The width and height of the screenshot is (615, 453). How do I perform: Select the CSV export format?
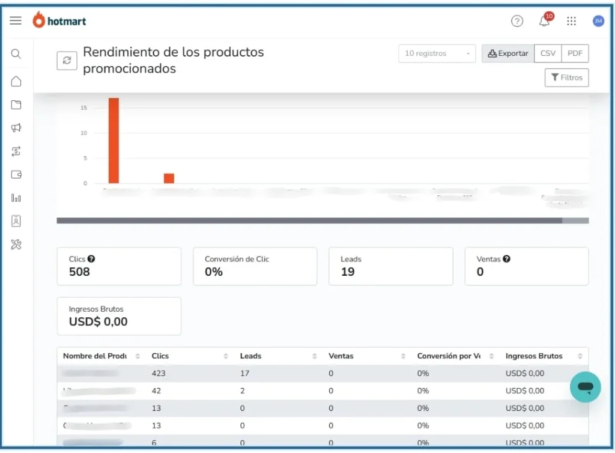point(548,53)
